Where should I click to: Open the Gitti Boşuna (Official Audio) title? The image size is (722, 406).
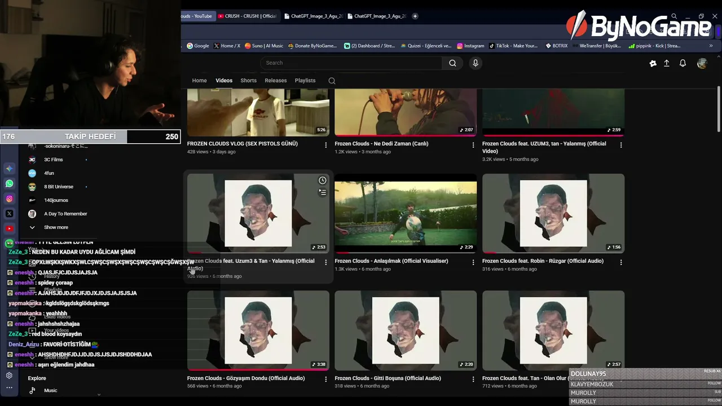click(x=388, y=378)
